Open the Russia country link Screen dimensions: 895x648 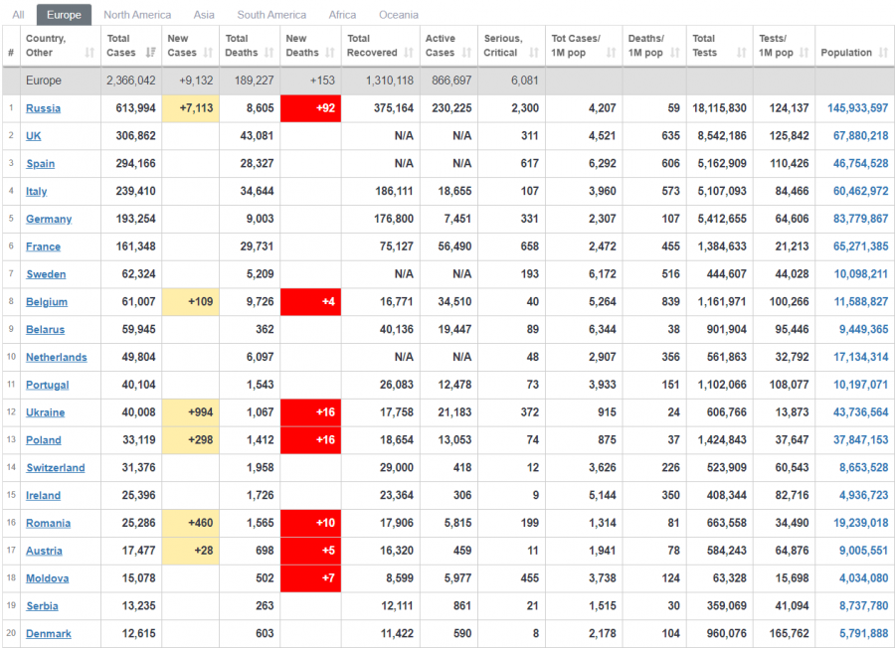pos(43,108)
